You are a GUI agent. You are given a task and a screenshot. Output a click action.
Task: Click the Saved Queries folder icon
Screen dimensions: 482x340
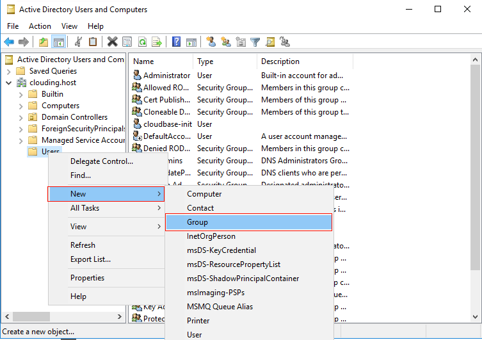(x=20, y=71)
